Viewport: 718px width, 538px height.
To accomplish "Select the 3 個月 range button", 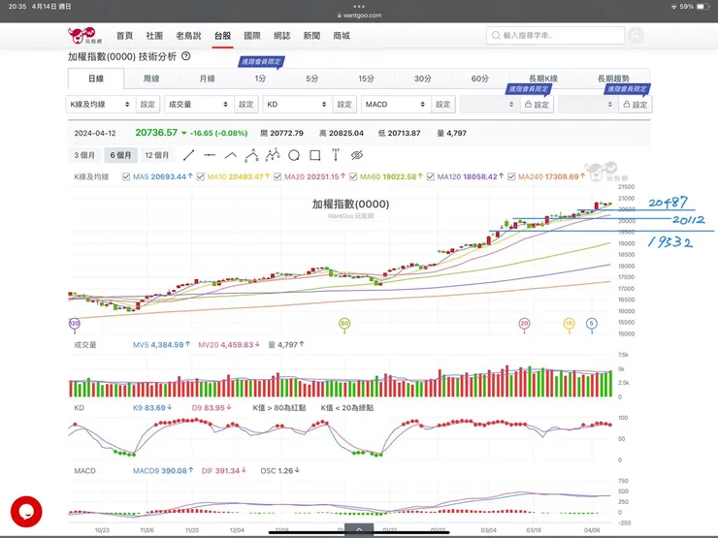I will coord(84,155).
